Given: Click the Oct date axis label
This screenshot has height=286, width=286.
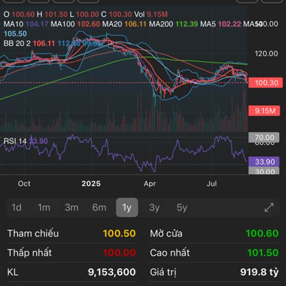Looking at the screenshot, I should pyautogui.click(x=24, y=184).
